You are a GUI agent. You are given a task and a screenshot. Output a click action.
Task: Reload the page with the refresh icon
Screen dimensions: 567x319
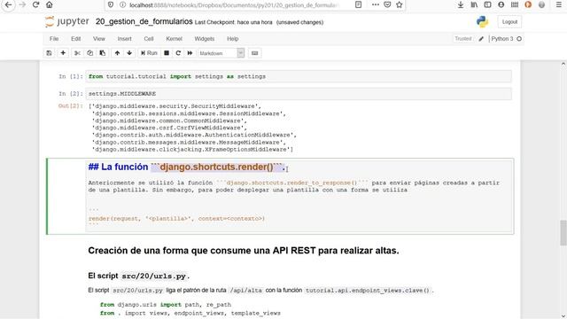coord(35,4)
